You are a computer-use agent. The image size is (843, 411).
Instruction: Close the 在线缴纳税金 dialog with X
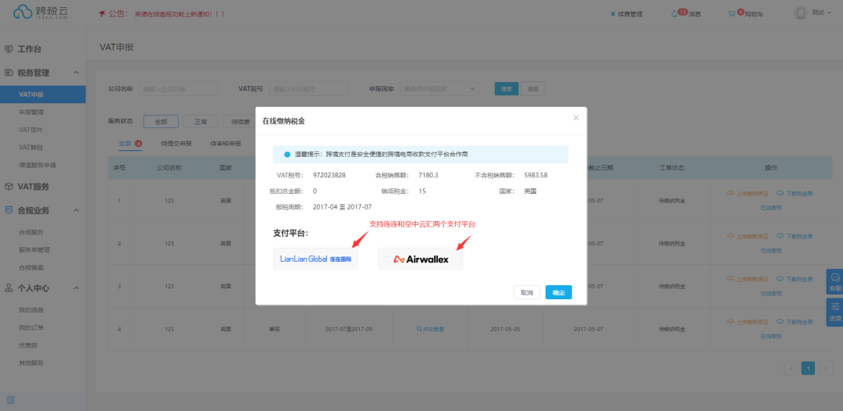click(576, 117)
